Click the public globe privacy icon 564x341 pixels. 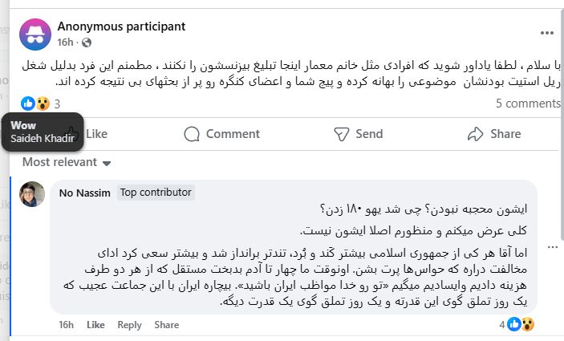[x=87, y=42]
